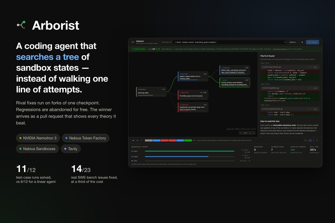335x223 pixels.
Task: Set playback speed to 4x
Action: click(x=317, y=140)
